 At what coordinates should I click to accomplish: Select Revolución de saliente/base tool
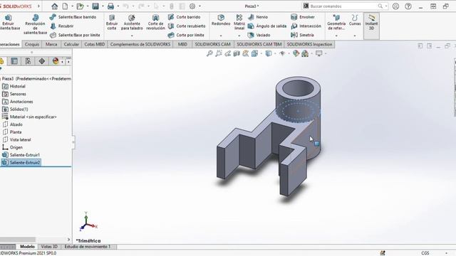click(x=35, y=24)
